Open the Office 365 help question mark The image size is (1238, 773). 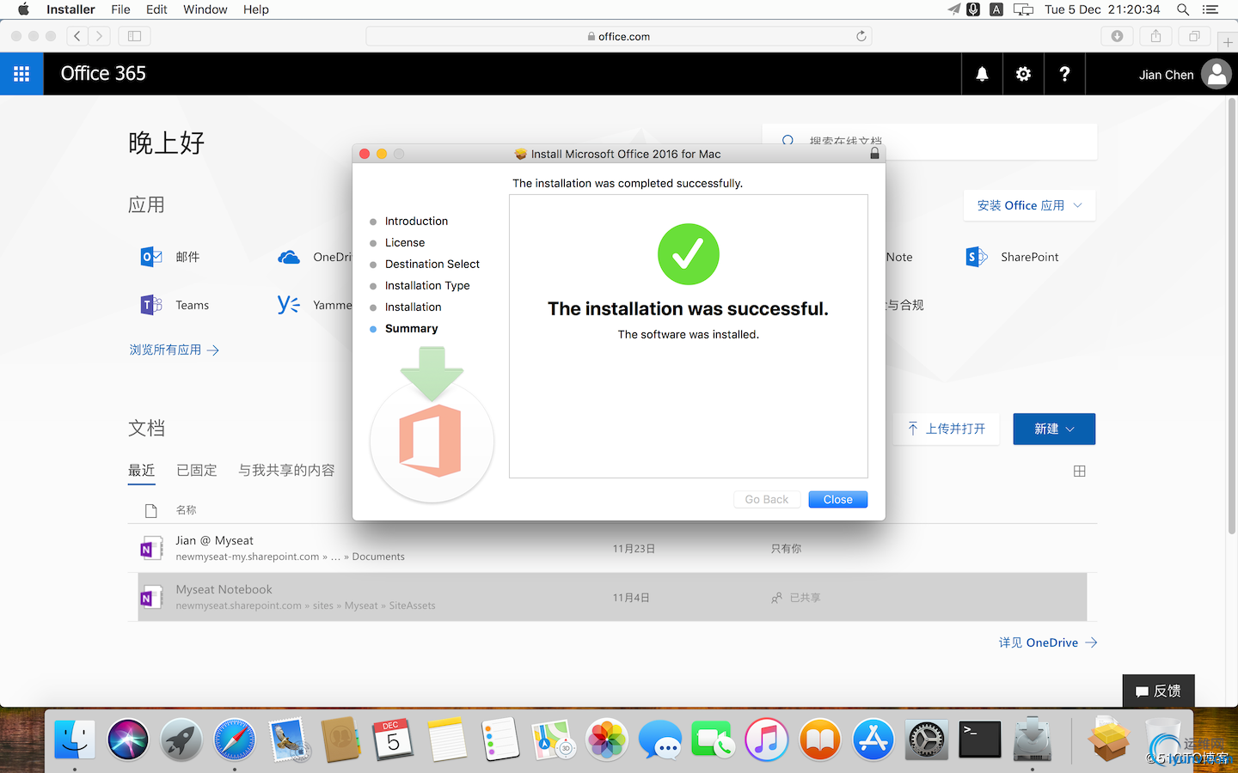click(x=1064, y=74)
